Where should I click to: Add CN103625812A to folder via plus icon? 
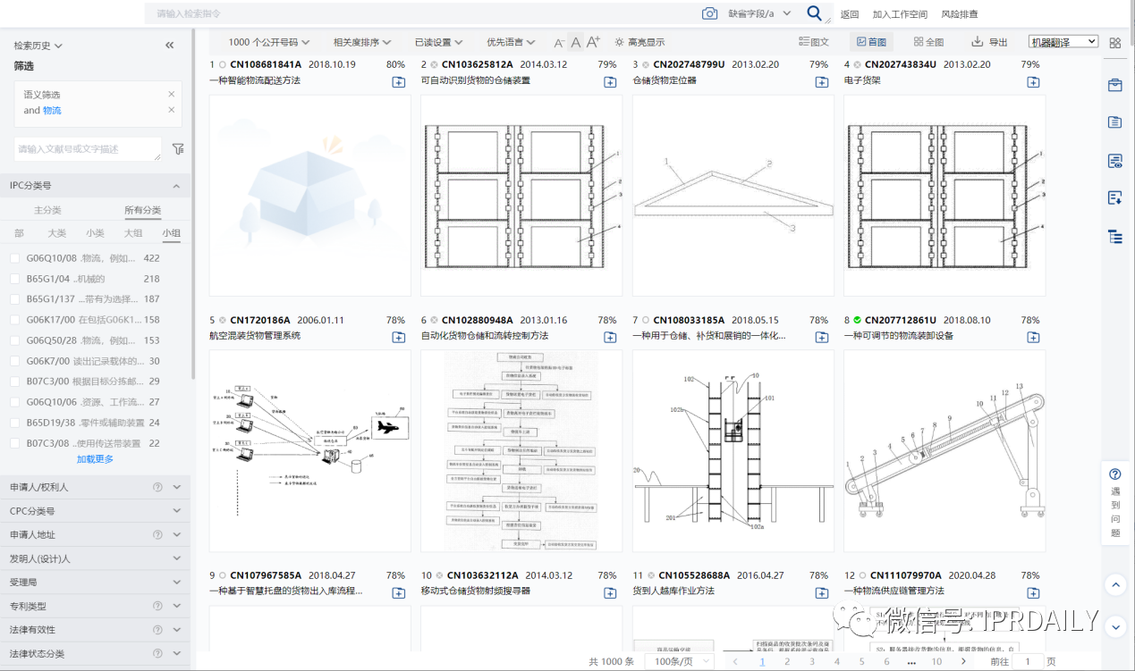pyautogui.click(x=610, y=82)
